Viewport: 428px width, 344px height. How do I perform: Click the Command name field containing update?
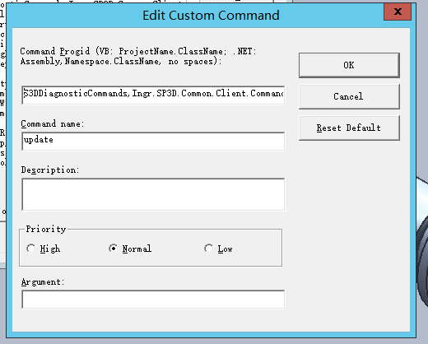pyautogui.click(x=153, y=141)
